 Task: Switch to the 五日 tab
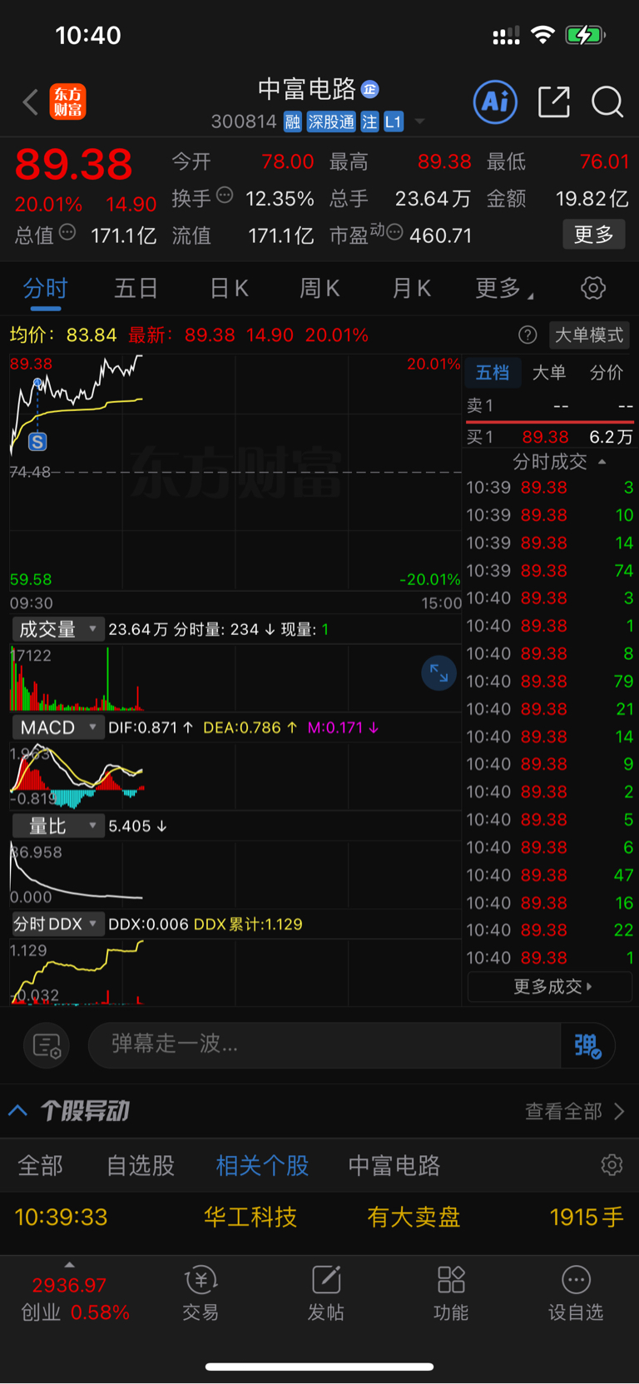tap(136, 289)
